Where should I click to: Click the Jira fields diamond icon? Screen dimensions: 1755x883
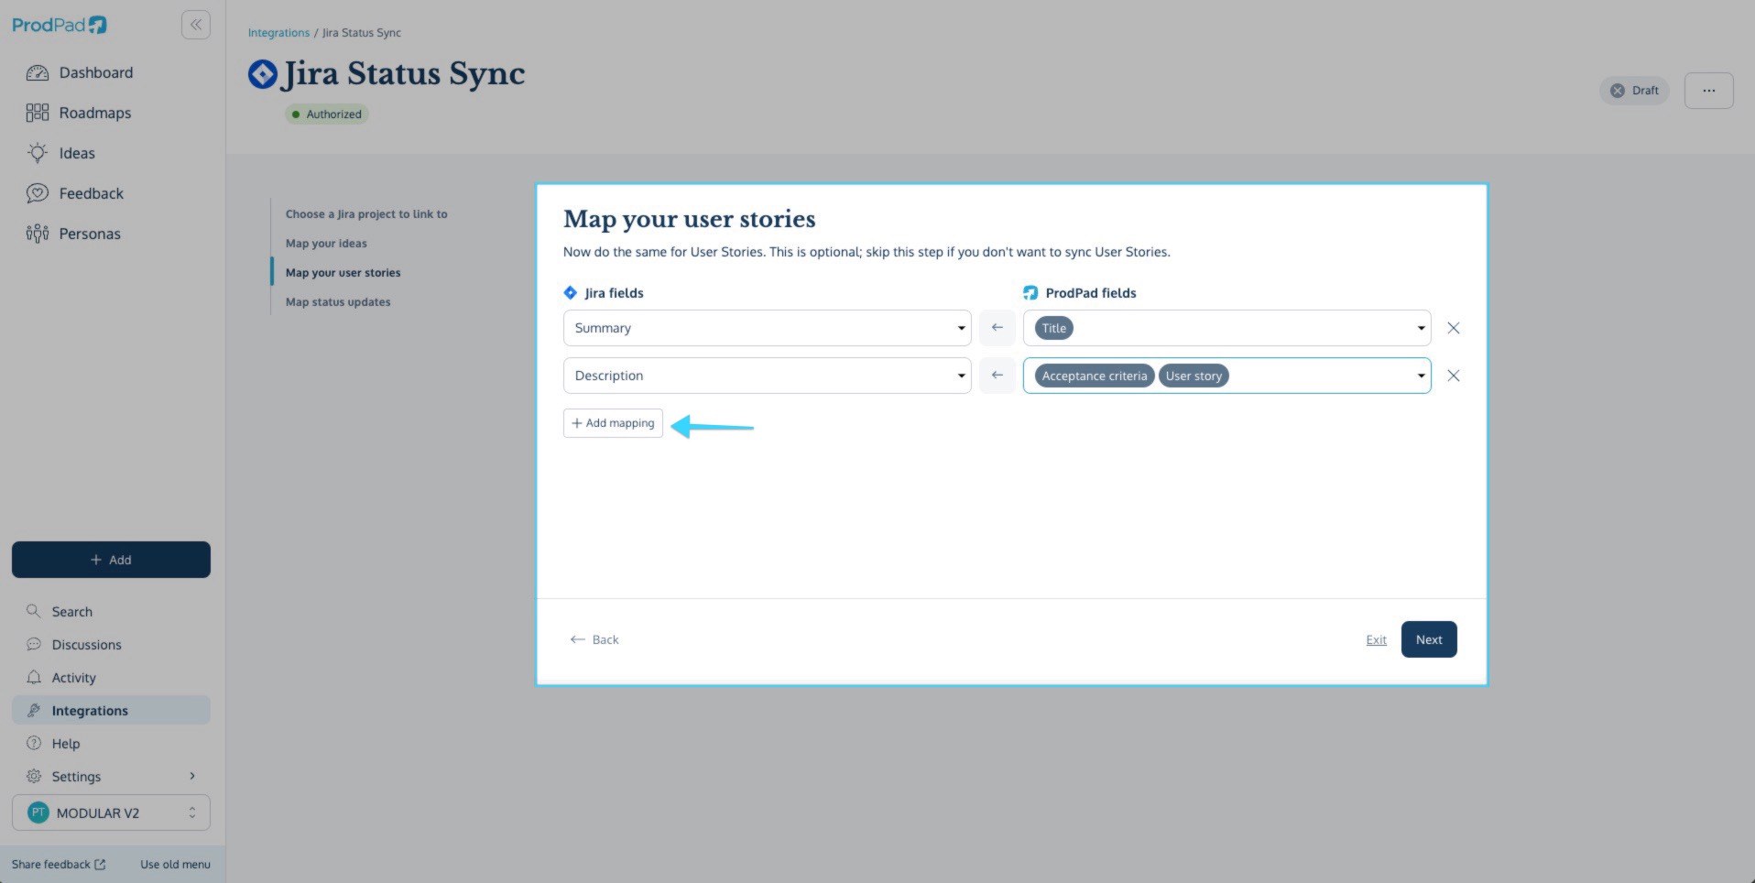(571, 293)
